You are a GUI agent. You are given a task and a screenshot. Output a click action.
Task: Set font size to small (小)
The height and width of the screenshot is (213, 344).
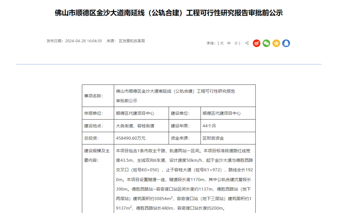236,43
